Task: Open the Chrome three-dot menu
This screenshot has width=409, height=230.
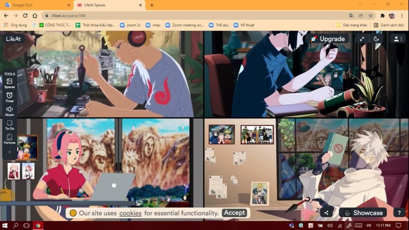Action: 402,16
